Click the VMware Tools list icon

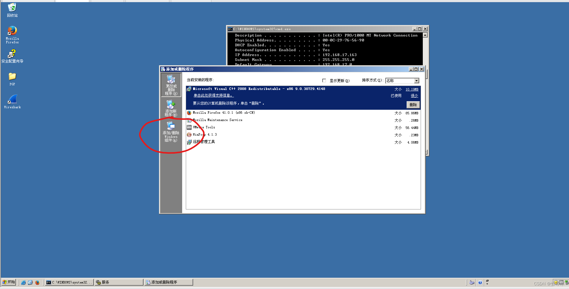coord(189,127)
